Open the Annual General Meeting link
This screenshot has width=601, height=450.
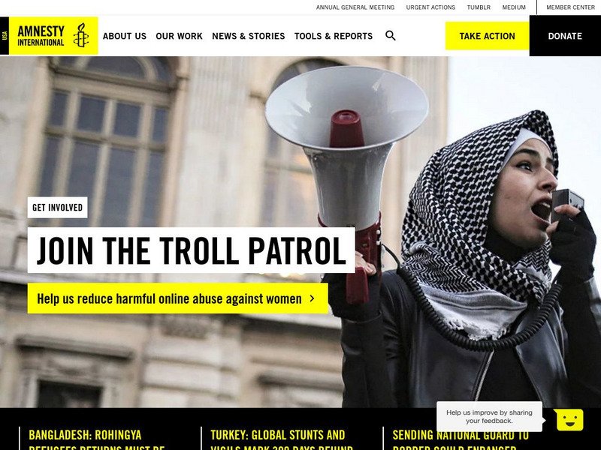355,7
